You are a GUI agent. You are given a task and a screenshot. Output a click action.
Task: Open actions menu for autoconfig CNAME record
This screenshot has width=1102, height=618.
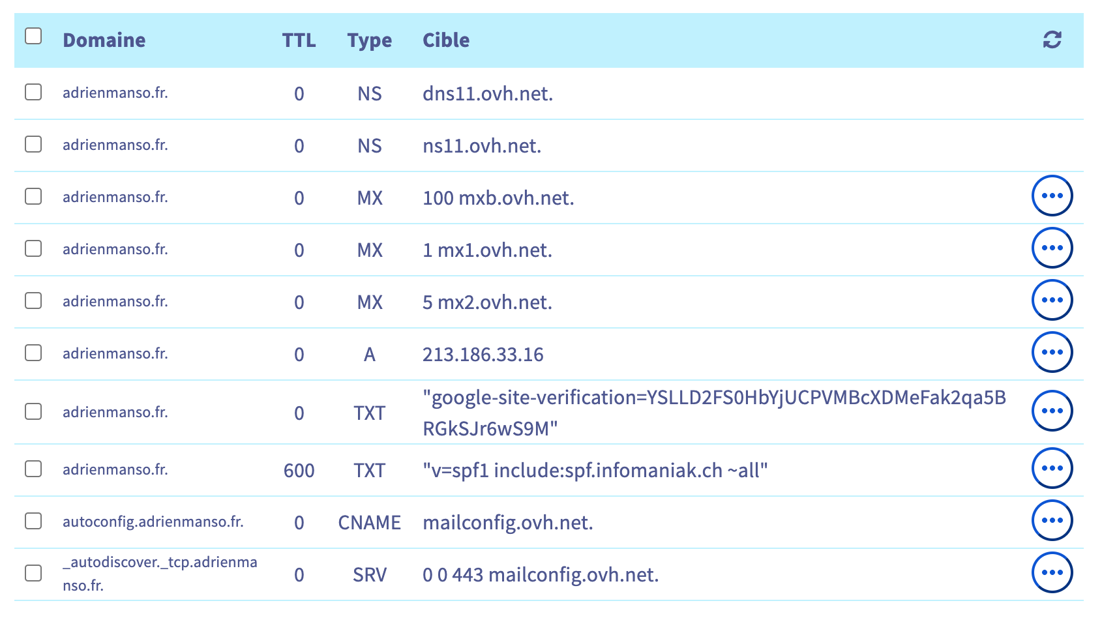1052,520
